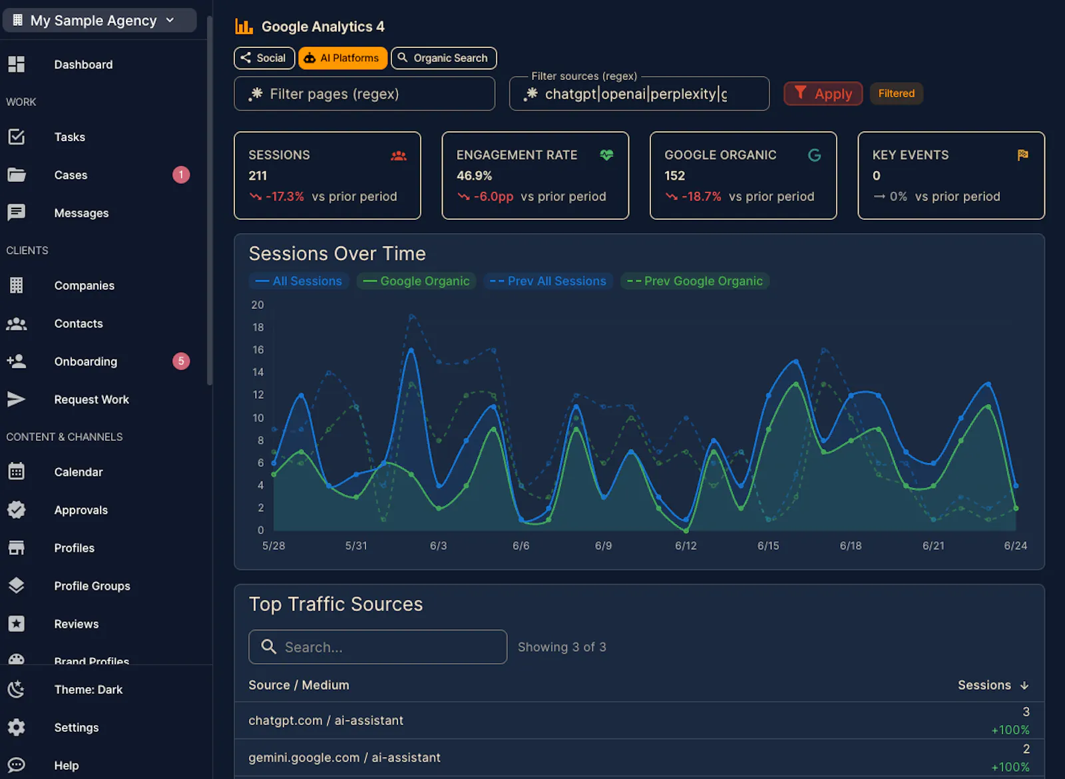The image size is (1065, 779).
Task: Click the Top Traffic Sources search box
Action: 377,647
